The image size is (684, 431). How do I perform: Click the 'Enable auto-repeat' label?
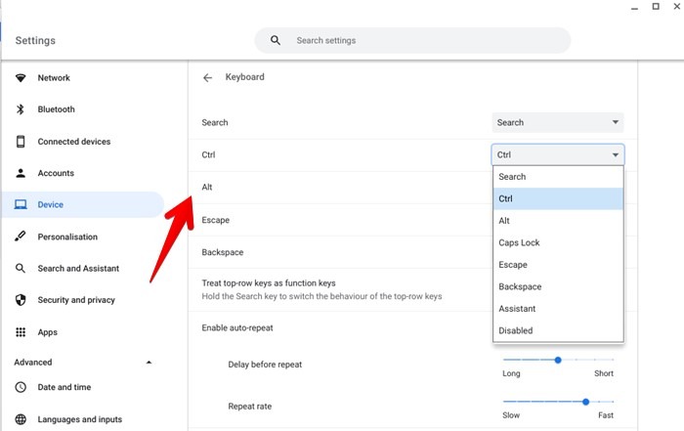(x=237, y=327)
